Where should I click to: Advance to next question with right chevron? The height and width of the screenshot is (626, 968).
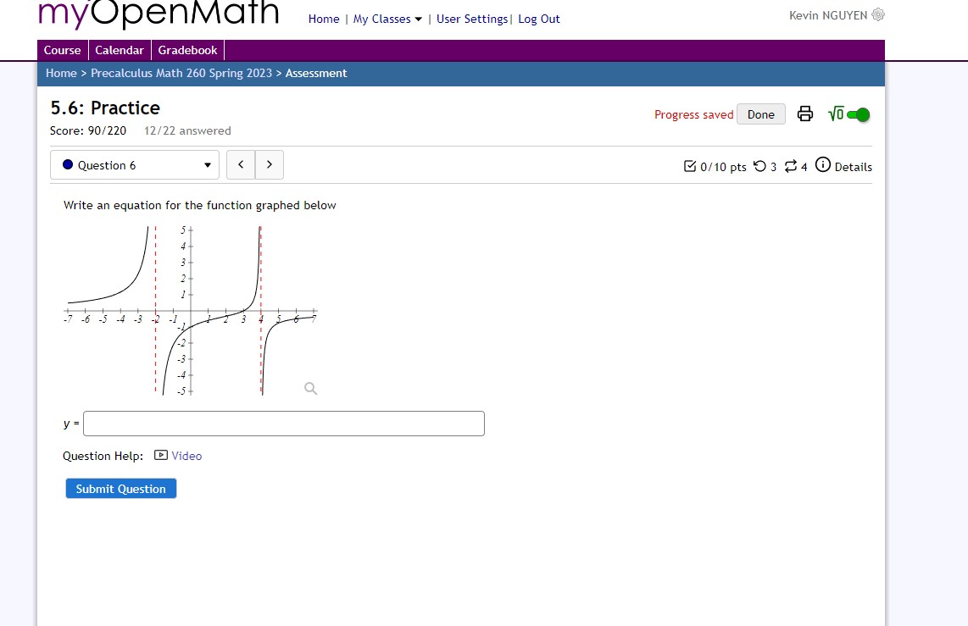click(x=269, y=164)
